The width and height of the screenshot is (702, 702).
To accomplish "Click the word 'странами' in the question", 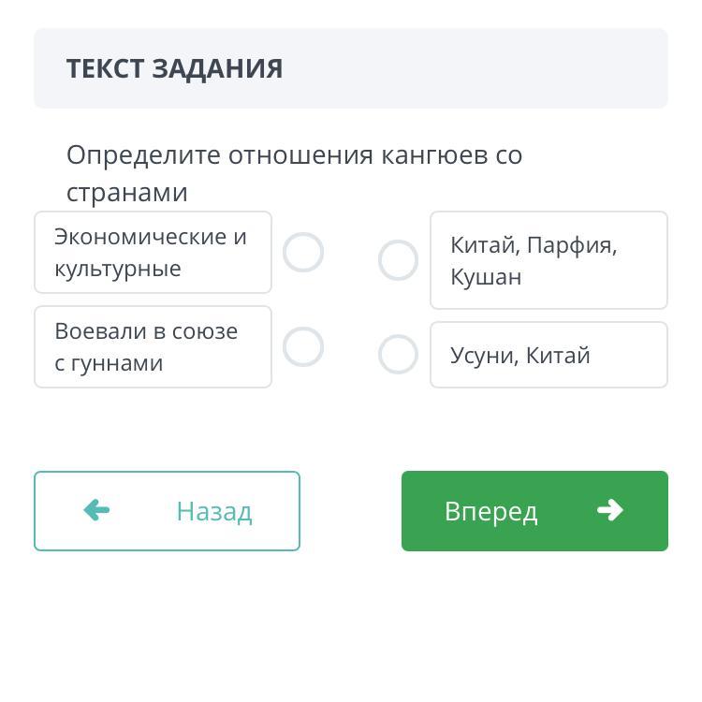I will click(x=126, y=193).
